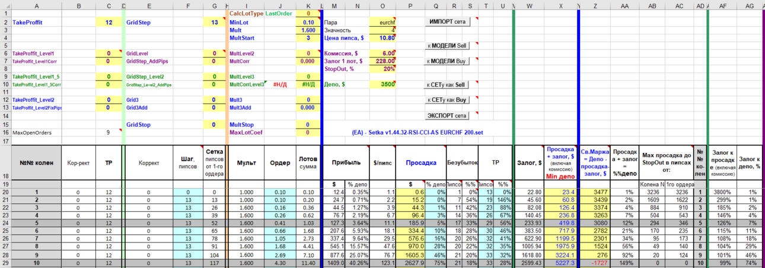Click the Ордер table header
Viewport: 765px width, 268px height.
click(280, 162)
